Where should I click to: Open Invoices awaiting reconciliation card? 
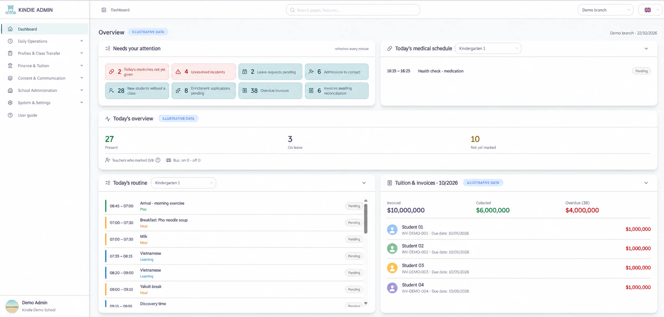337,90
